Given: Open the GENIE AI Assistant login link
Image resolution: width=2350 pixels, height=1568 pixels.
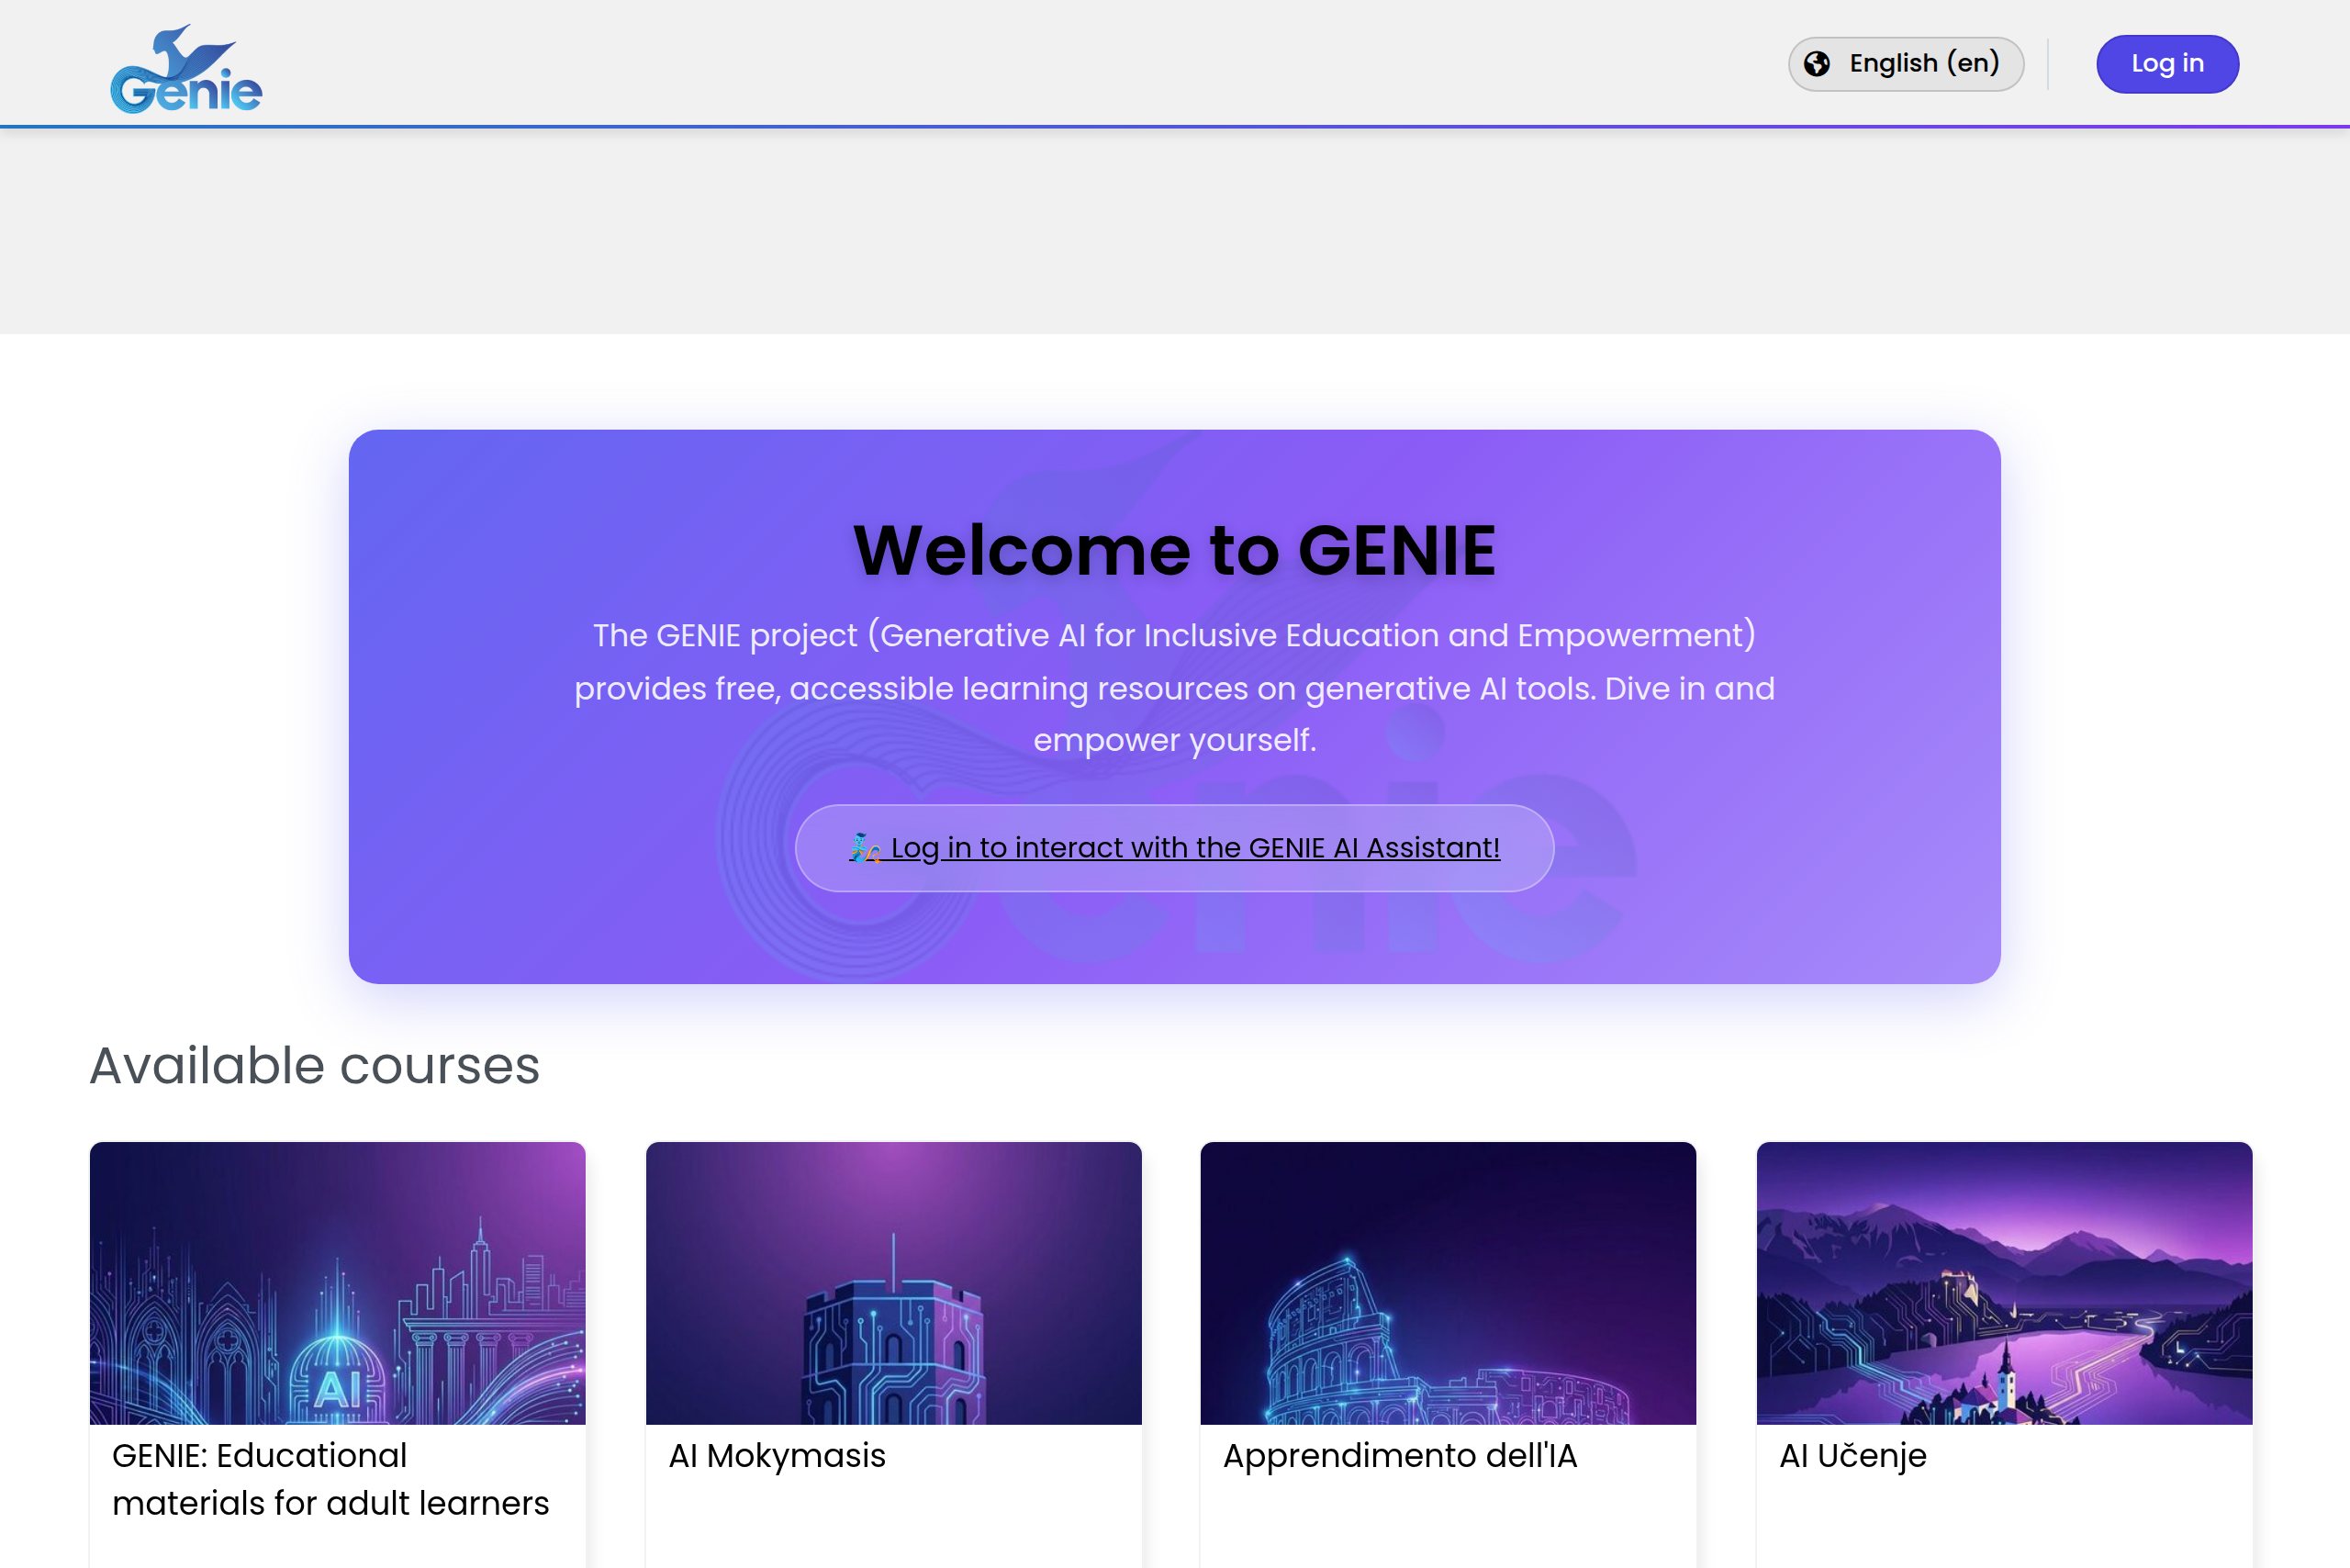Looking at the screenshot, I should pyautogui.click(x=1174, y=847).
